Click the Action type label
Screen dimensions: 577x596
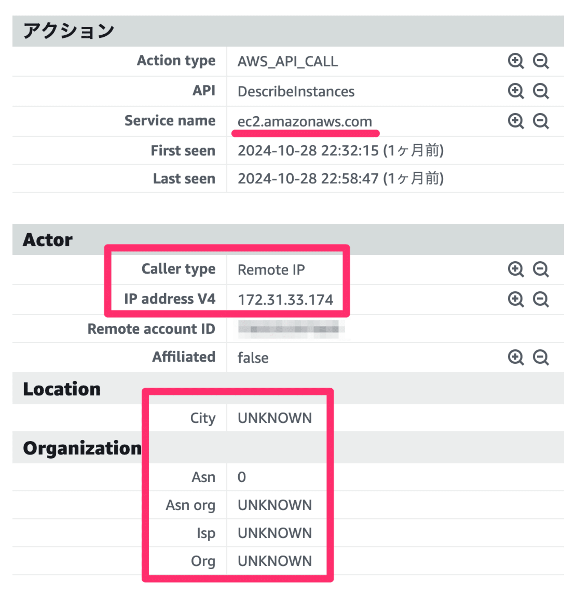176,61
